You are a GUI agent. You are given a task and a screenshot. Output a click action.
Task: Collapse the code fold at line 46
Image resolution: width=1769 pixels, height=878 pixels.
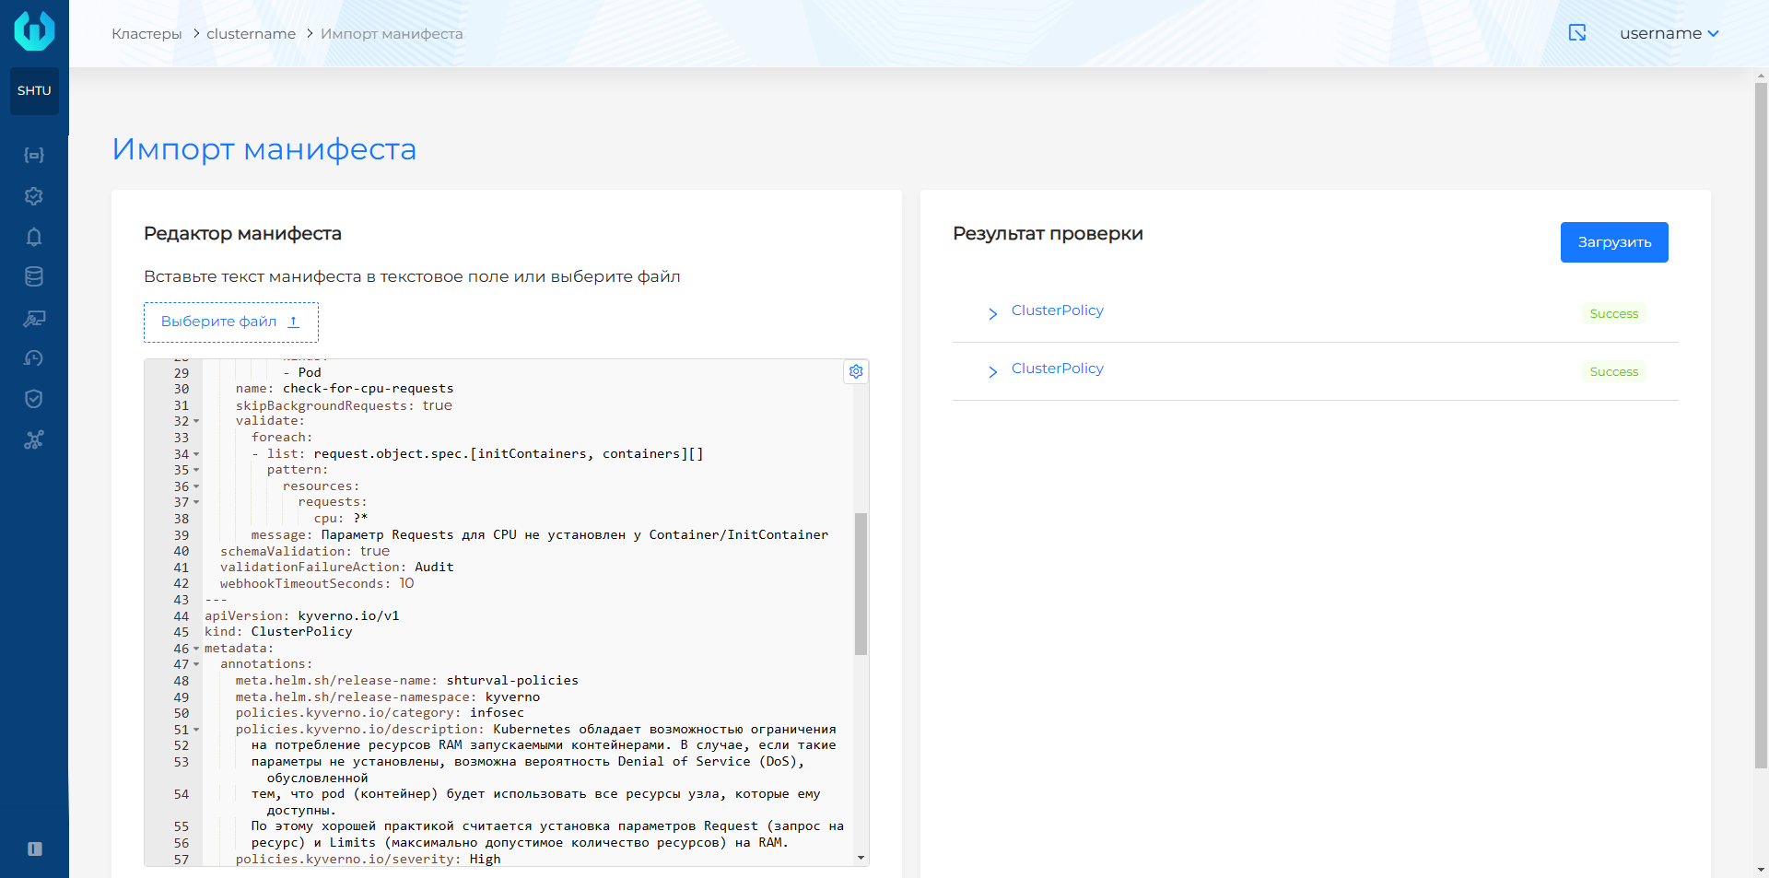click(x=196, y=649)
